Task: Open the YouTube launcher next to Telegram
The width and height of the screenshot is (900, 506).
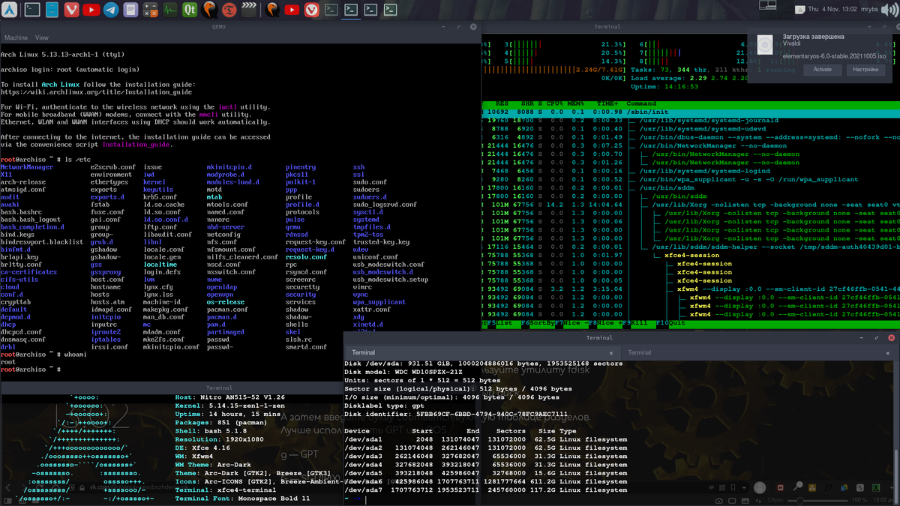Action: click(x=91, y=10)
